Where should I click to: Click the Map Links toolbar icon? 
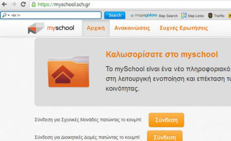(x=184, y=15)
